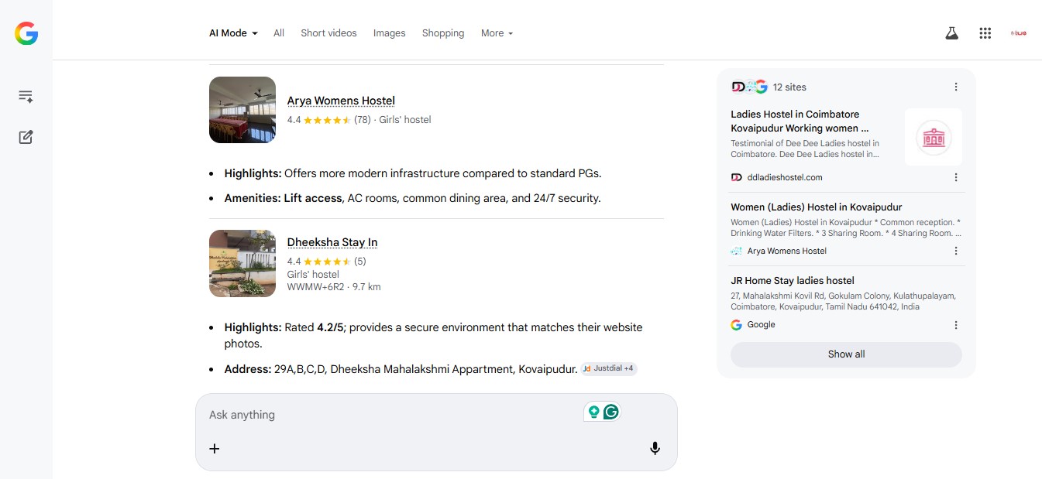This screenshot has height=479, width=1042.
Task: Open more options for ddladieshostel.com result
Action: (x=956, y=177)
